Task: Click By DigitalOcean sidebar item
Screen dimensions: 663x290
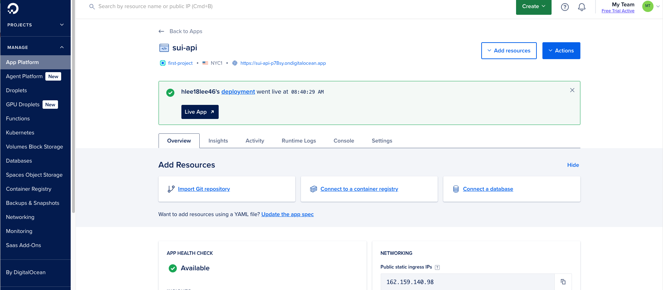Action: [36, 272]
